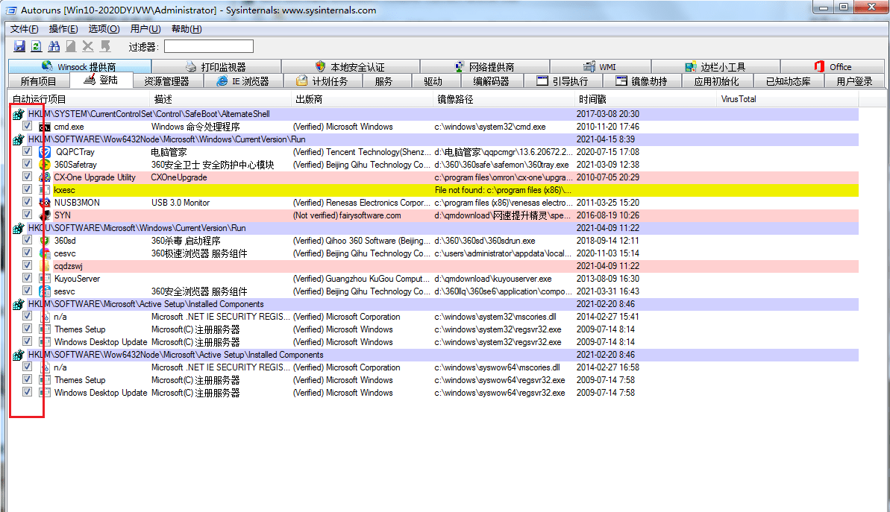Image resolution: width=890 pixels, height=512 pixels.
Task: Click the SYN entry icon
Action: point(45,215)
